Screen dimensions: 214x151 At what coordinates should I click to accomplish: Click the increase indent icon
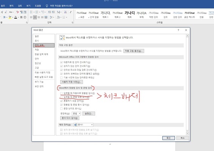(x=53, y=12)
